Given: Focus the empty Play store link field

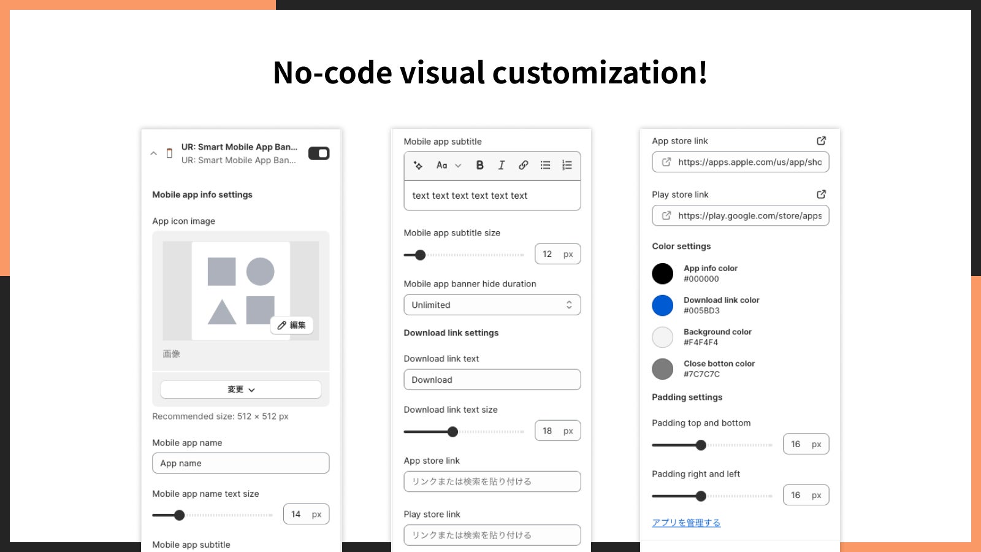Looking at the screenshot, I should [x=492, y=535].
